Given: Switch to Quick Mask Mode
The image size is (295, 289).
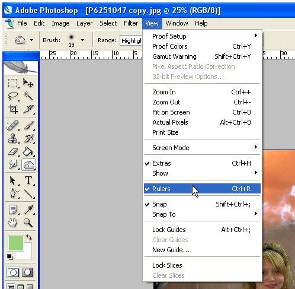Looking at the screenshot, I should point(28,272).
